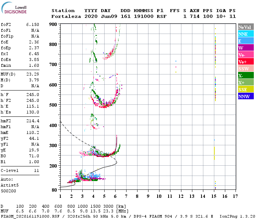Click the 17 MHz frequency axis label
Screen dimensions: 256x219
235,196
